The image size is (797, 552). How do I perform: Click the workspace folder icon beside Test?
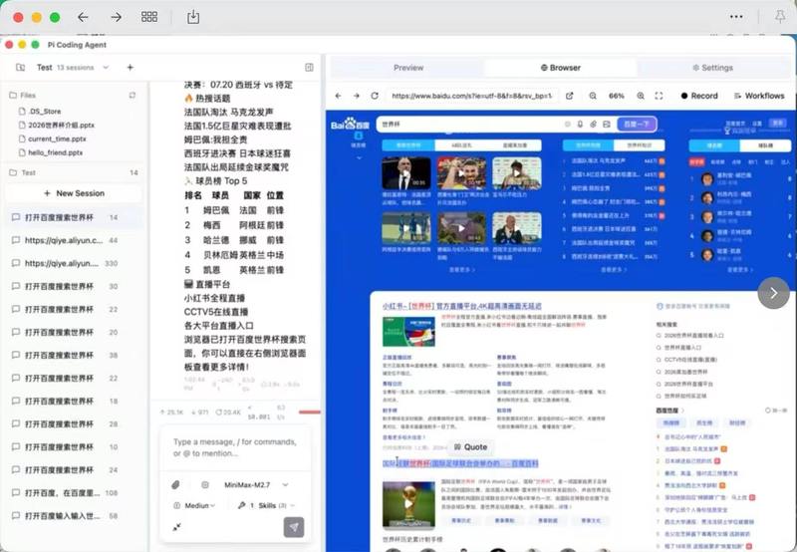[20, 67]
